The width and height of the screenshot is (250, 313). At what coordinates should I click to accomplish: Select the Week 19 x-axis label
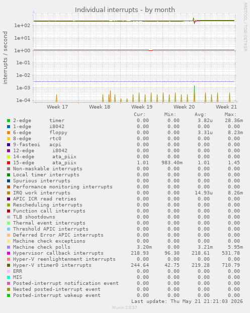pyautogui.click(x=142, y=107)
